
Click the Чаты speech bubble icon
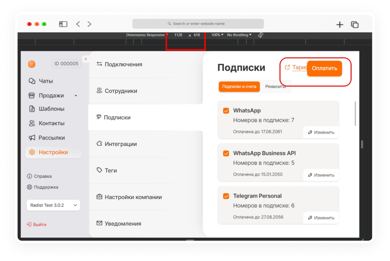(32, 81)
